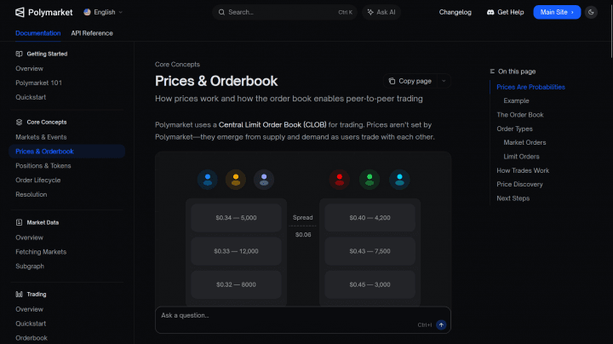Screen dimensions: 613x344
Task: Click the red trader avatar icon
Action: (340, 179)
